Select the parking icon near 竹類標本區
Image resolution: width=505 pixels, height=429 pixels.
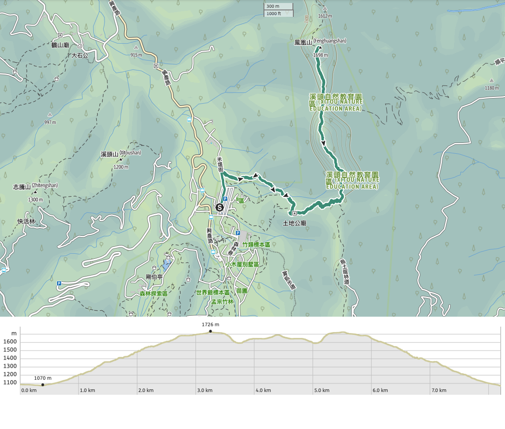pos(238,233)
